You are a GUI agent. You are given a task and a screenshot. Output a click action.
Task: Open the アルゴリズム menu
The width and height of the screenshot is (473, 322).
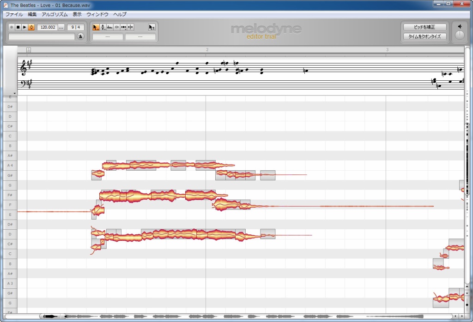55,14
